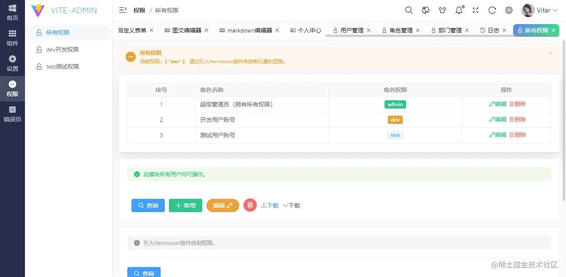Expand the 下载 download dropdown
566x277 pixels.
pos(291,205)
